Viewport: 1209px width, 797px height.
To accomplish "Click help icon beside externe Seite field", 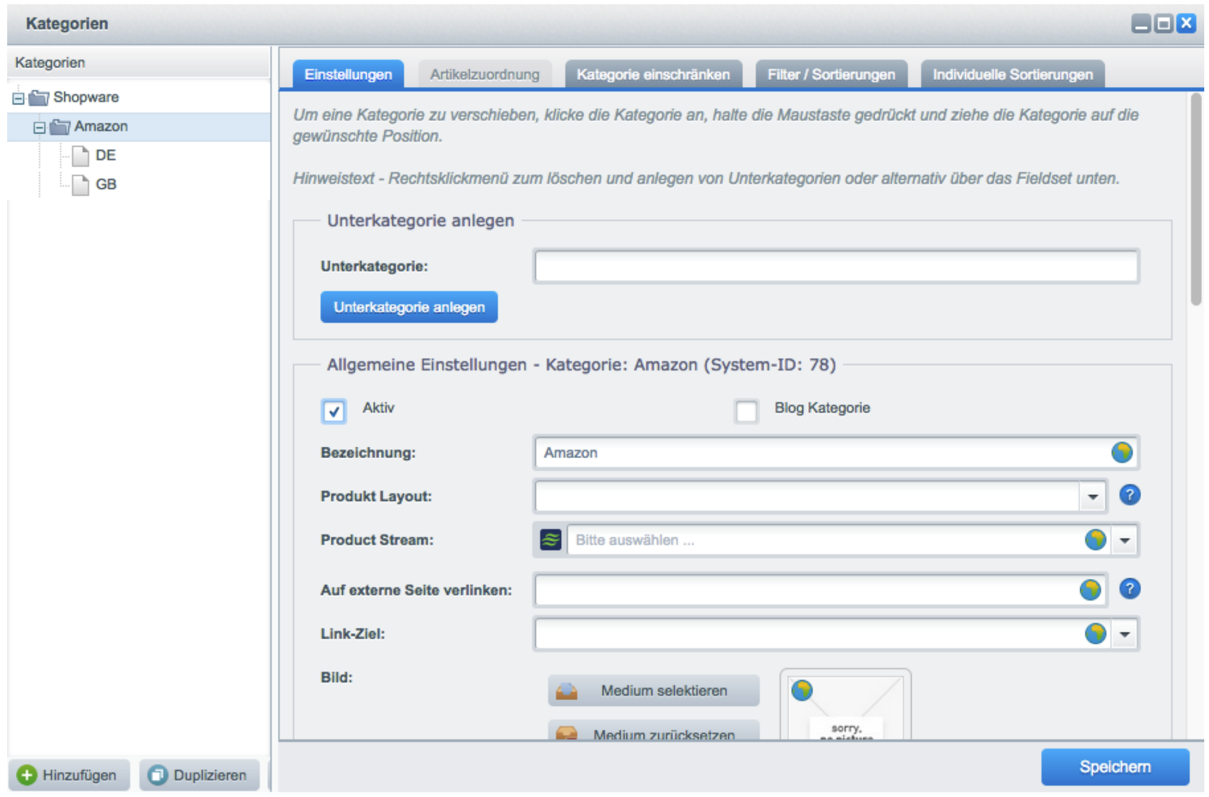I will [x=1129, y=589].
